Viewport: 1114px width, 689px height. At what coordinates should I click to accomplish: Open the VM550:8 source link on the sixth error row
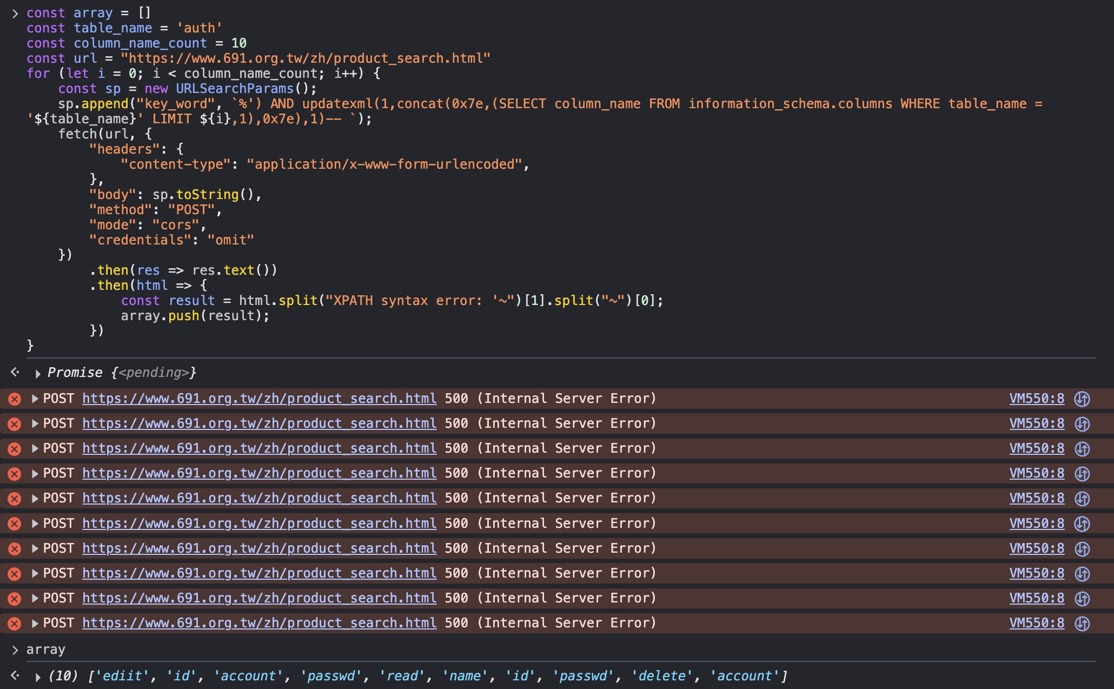(1037, 524)
